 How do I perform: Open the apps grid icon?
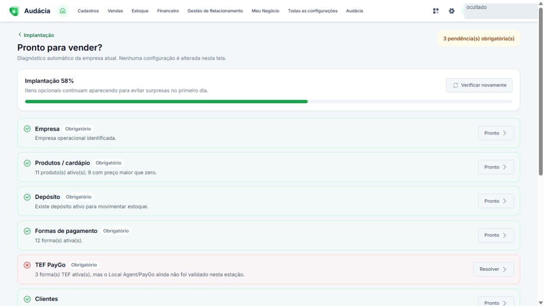point(436,11)
